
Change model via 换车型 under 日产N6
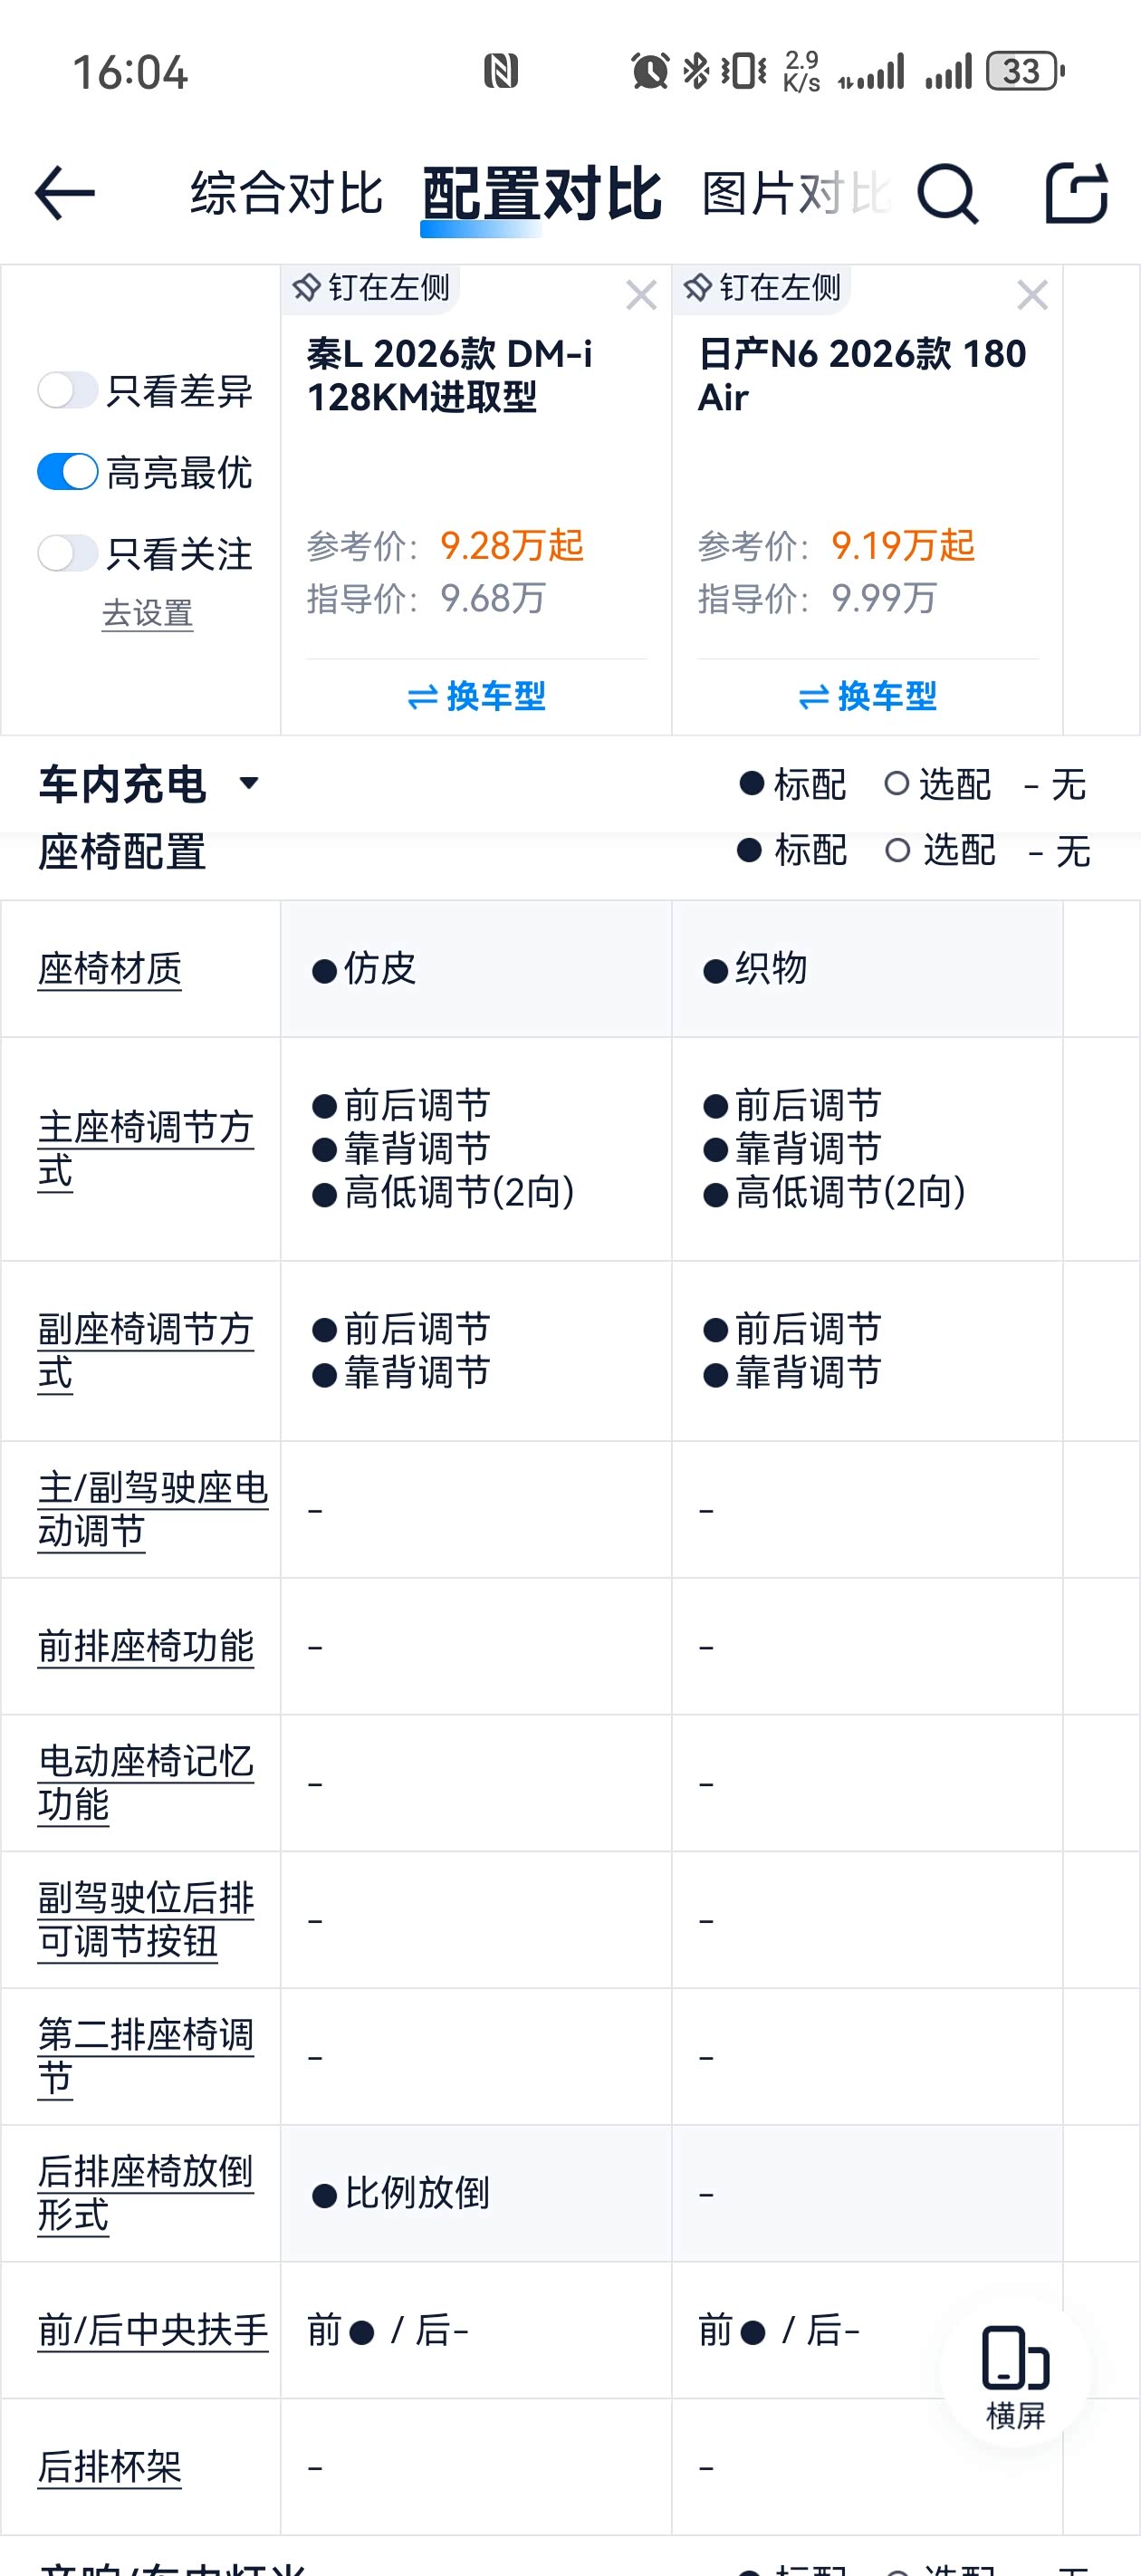click(x=867, y=696)
